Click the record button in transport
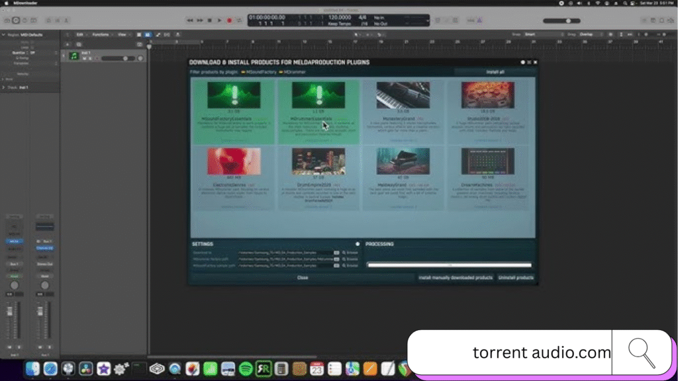Screen dimensions: 678x381 click(229, 21)
